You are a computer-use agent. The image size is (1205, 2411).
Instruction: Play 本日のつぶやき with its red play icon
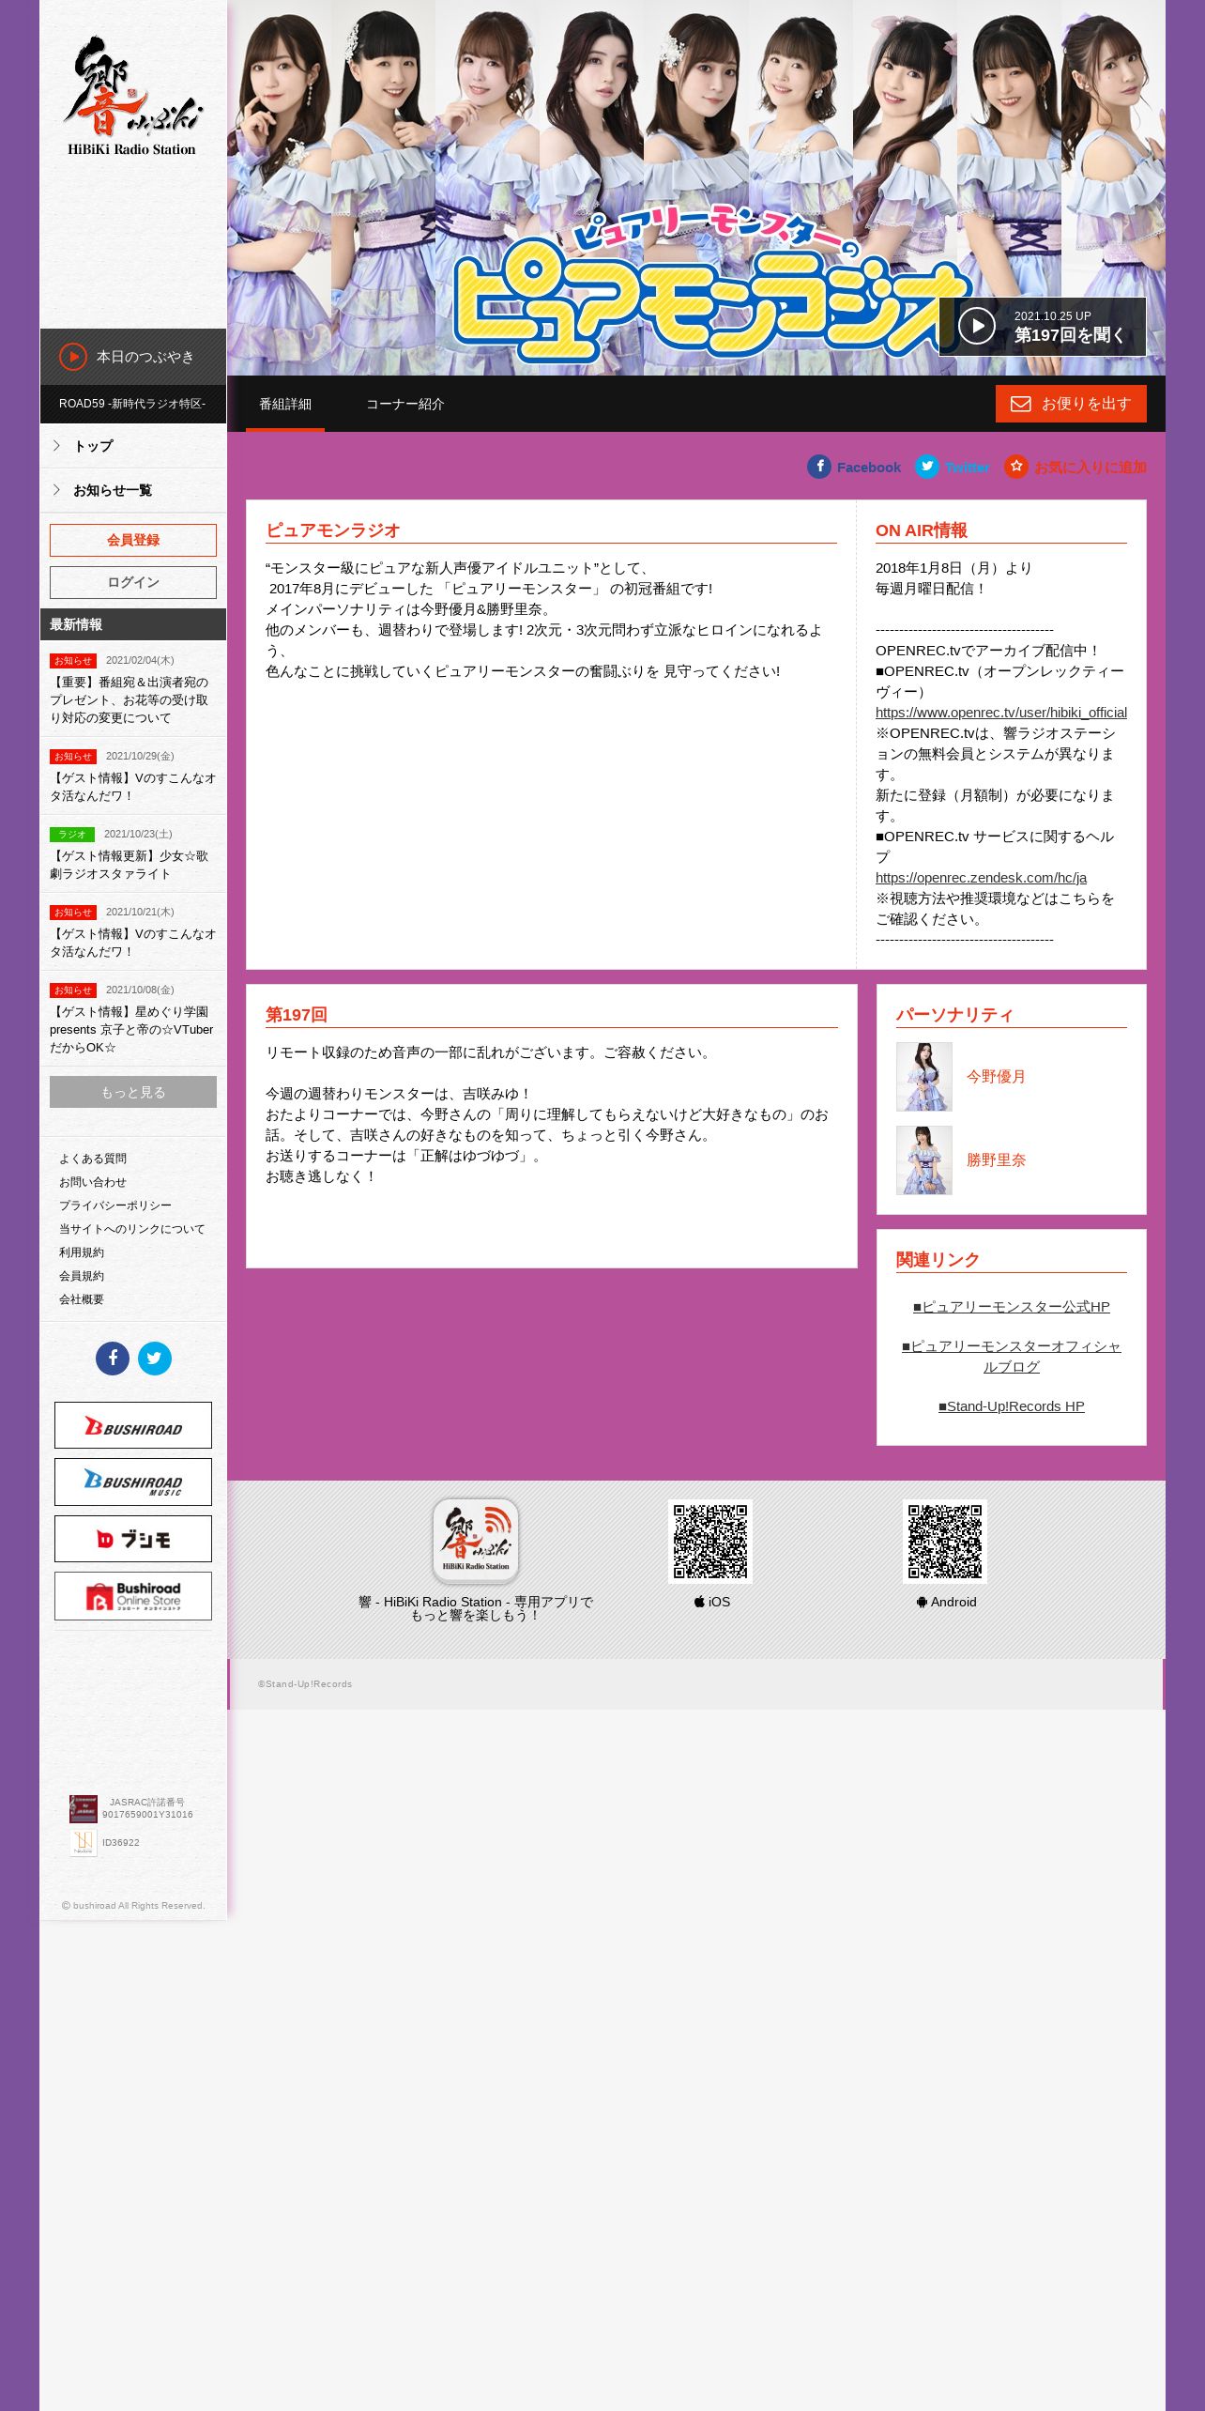(73, 357)
